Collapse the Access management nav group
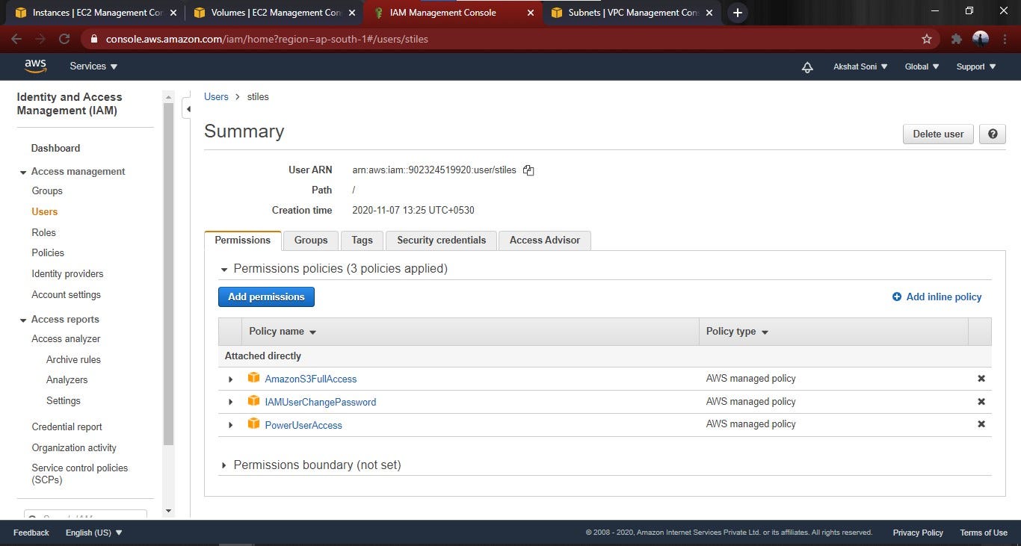 [23, 173]
